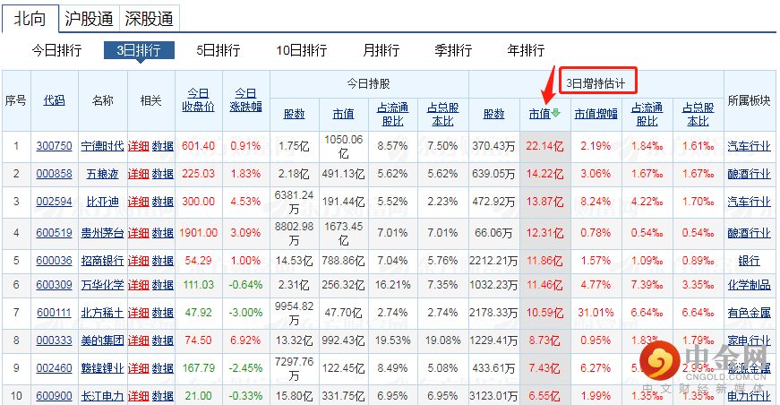
Task: Click the 22.14亿 value for 宁德时代
Action: click(x=544, y=146)
